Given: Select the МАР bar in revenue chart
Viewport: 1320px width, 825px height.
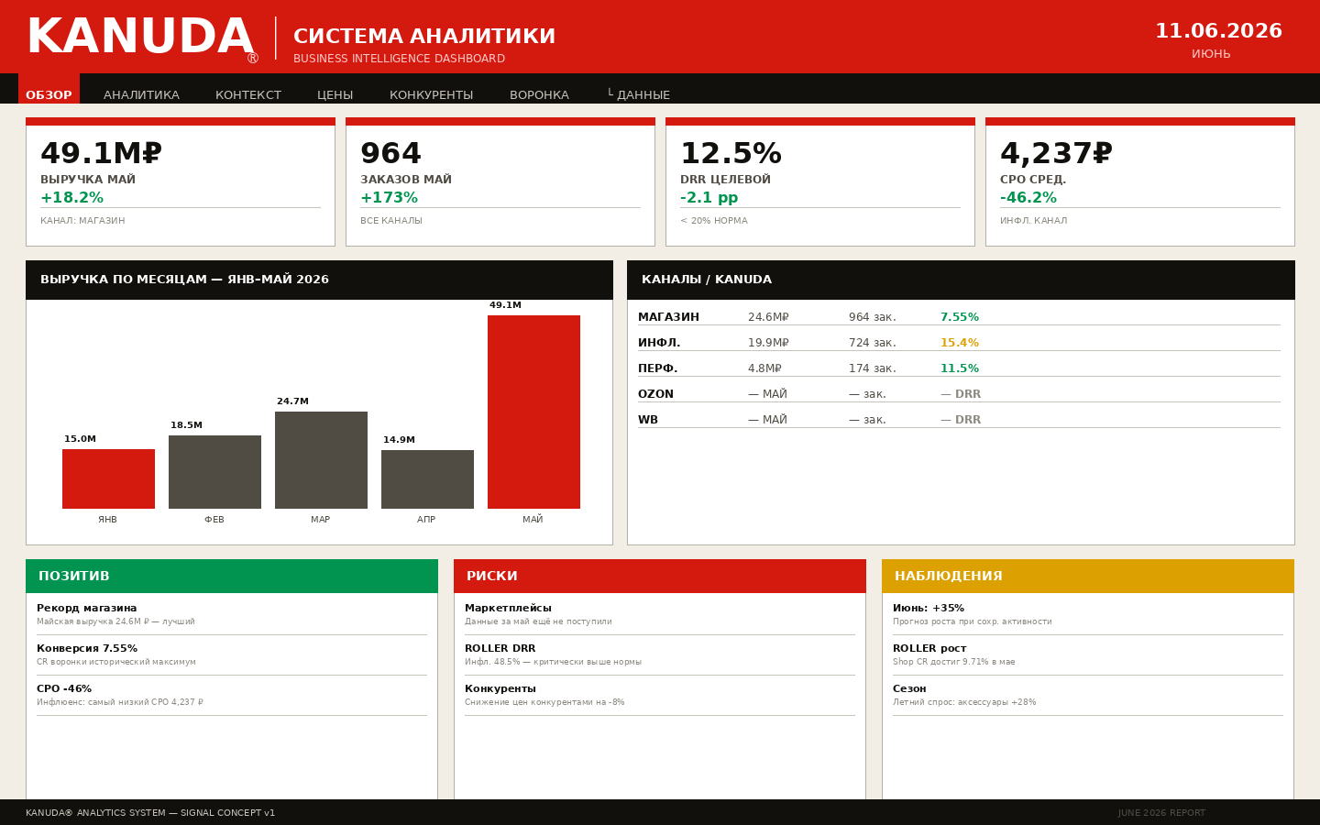Looking at the screenshot, I should tap(321, 460).
